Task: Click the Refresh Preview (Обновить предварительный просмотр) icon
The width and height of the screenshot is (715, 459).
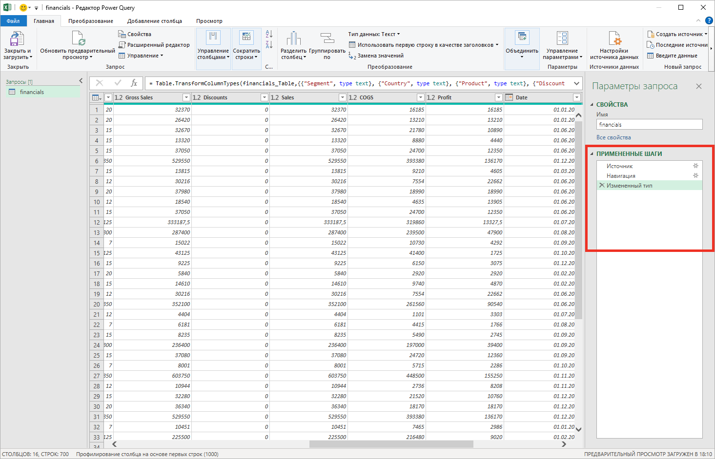Action: click(x=78, y=39)
